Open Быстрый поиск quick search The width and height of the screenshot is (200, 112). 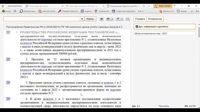pos(27,11)
